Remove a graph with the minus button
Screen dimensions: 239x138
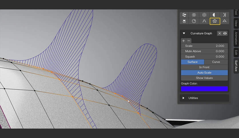pos(189,41)
